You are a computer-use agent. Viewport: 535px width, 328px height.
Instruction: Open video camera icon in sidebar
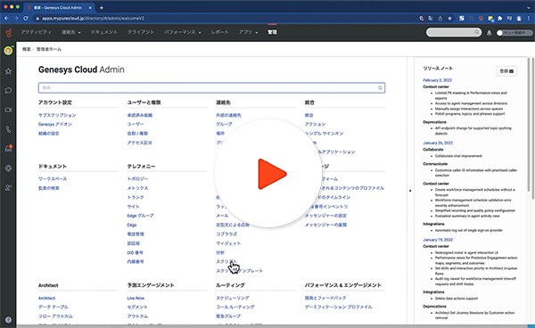coord(9,110)
